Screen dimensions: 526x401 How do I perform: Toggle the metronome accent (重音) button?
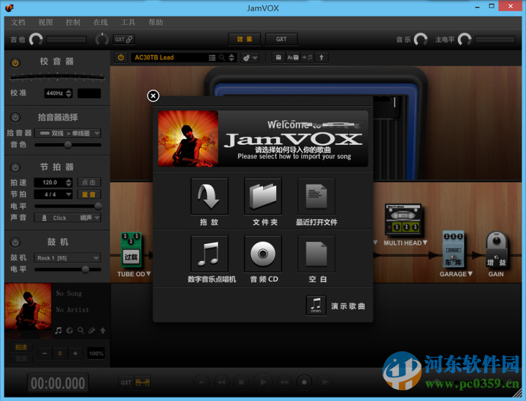(89, 194)
